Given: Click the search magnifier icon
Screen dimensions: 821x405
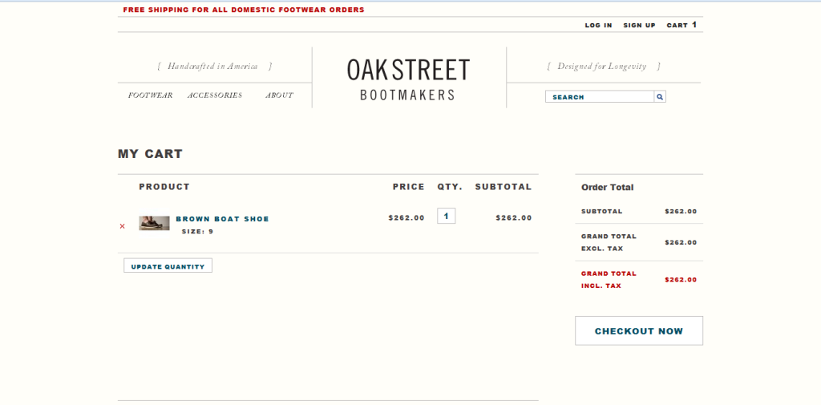Looking at the screenshot, I should coord(660,97).
